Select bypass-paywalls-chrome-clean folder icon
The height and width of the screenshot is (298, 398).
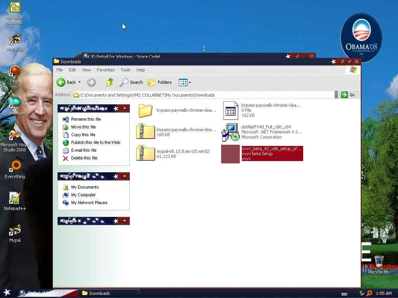click(145, 111)
